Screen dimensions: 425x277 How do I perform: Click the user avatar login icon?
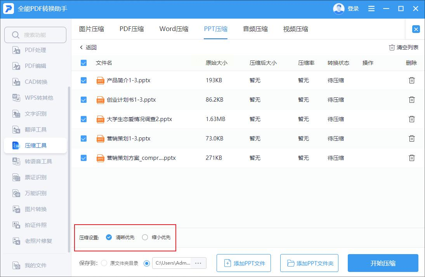338,9
